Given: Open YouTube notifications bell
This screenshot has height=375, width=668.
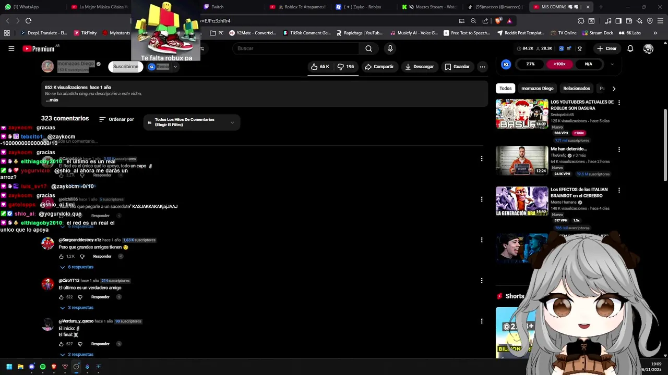Looking at the screenshot, I should click(630, 48).
